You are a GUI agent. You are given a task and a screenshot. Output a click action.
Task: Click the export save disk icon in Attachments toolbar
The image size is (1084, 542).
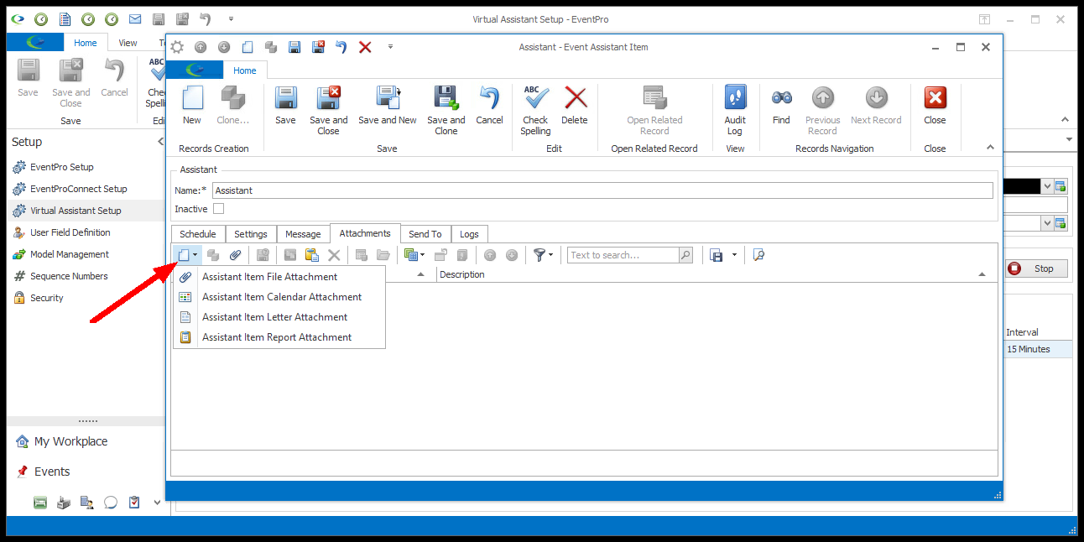click(717, 255)
